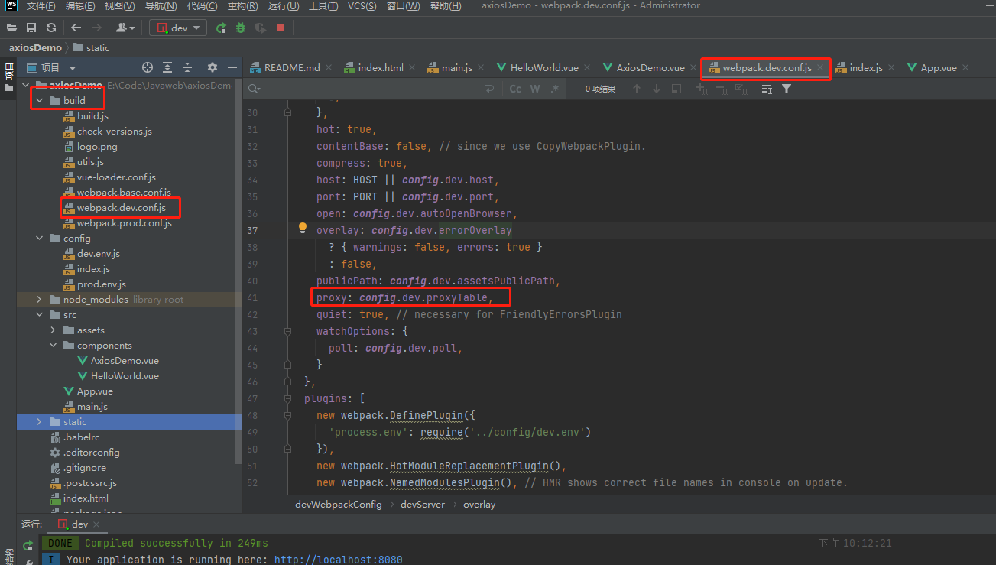Open the VCS(S) menu

[362, 6]
